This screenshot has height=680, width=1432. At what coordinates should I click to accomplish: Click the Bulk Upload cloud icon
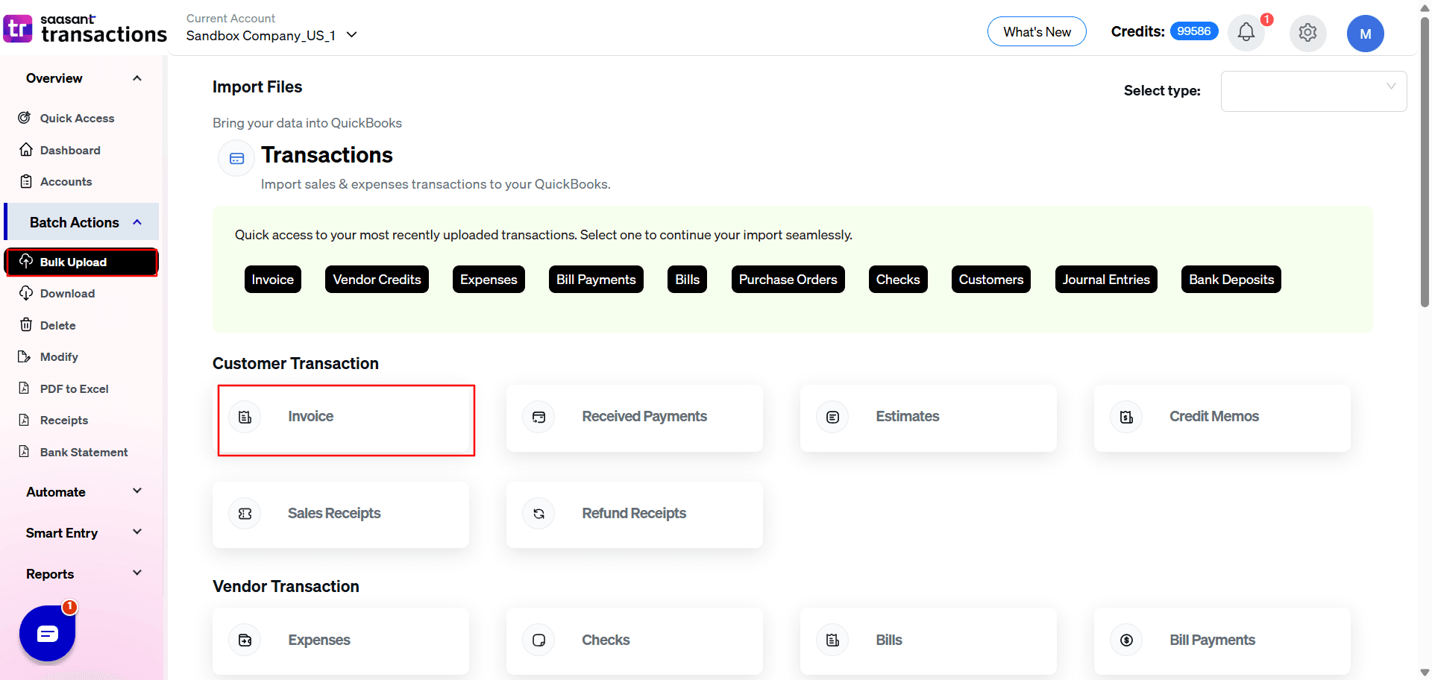point(26,261)
